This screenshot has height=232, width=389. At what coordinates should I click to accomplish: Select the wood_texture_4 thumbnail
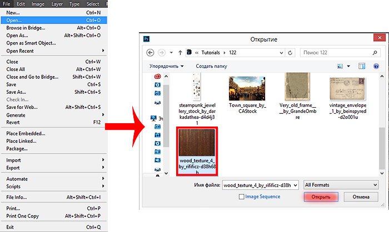tap(197, 143)
